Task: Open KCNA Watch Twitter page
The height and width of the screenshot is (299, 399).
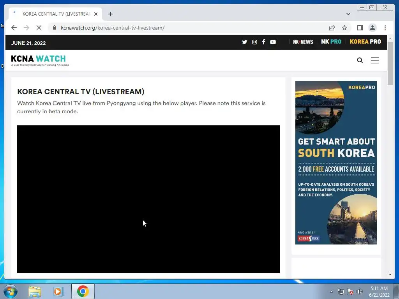Action: pyautogui.click(x=245, y=42)
